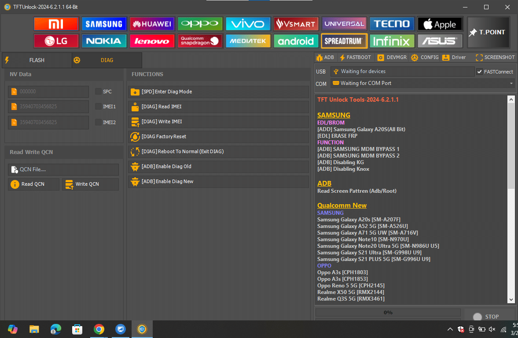Image resolution: width=518 pixels, height=338 pixels.
Task: Launch the Driver installer
Action: (x=454, y=57)
